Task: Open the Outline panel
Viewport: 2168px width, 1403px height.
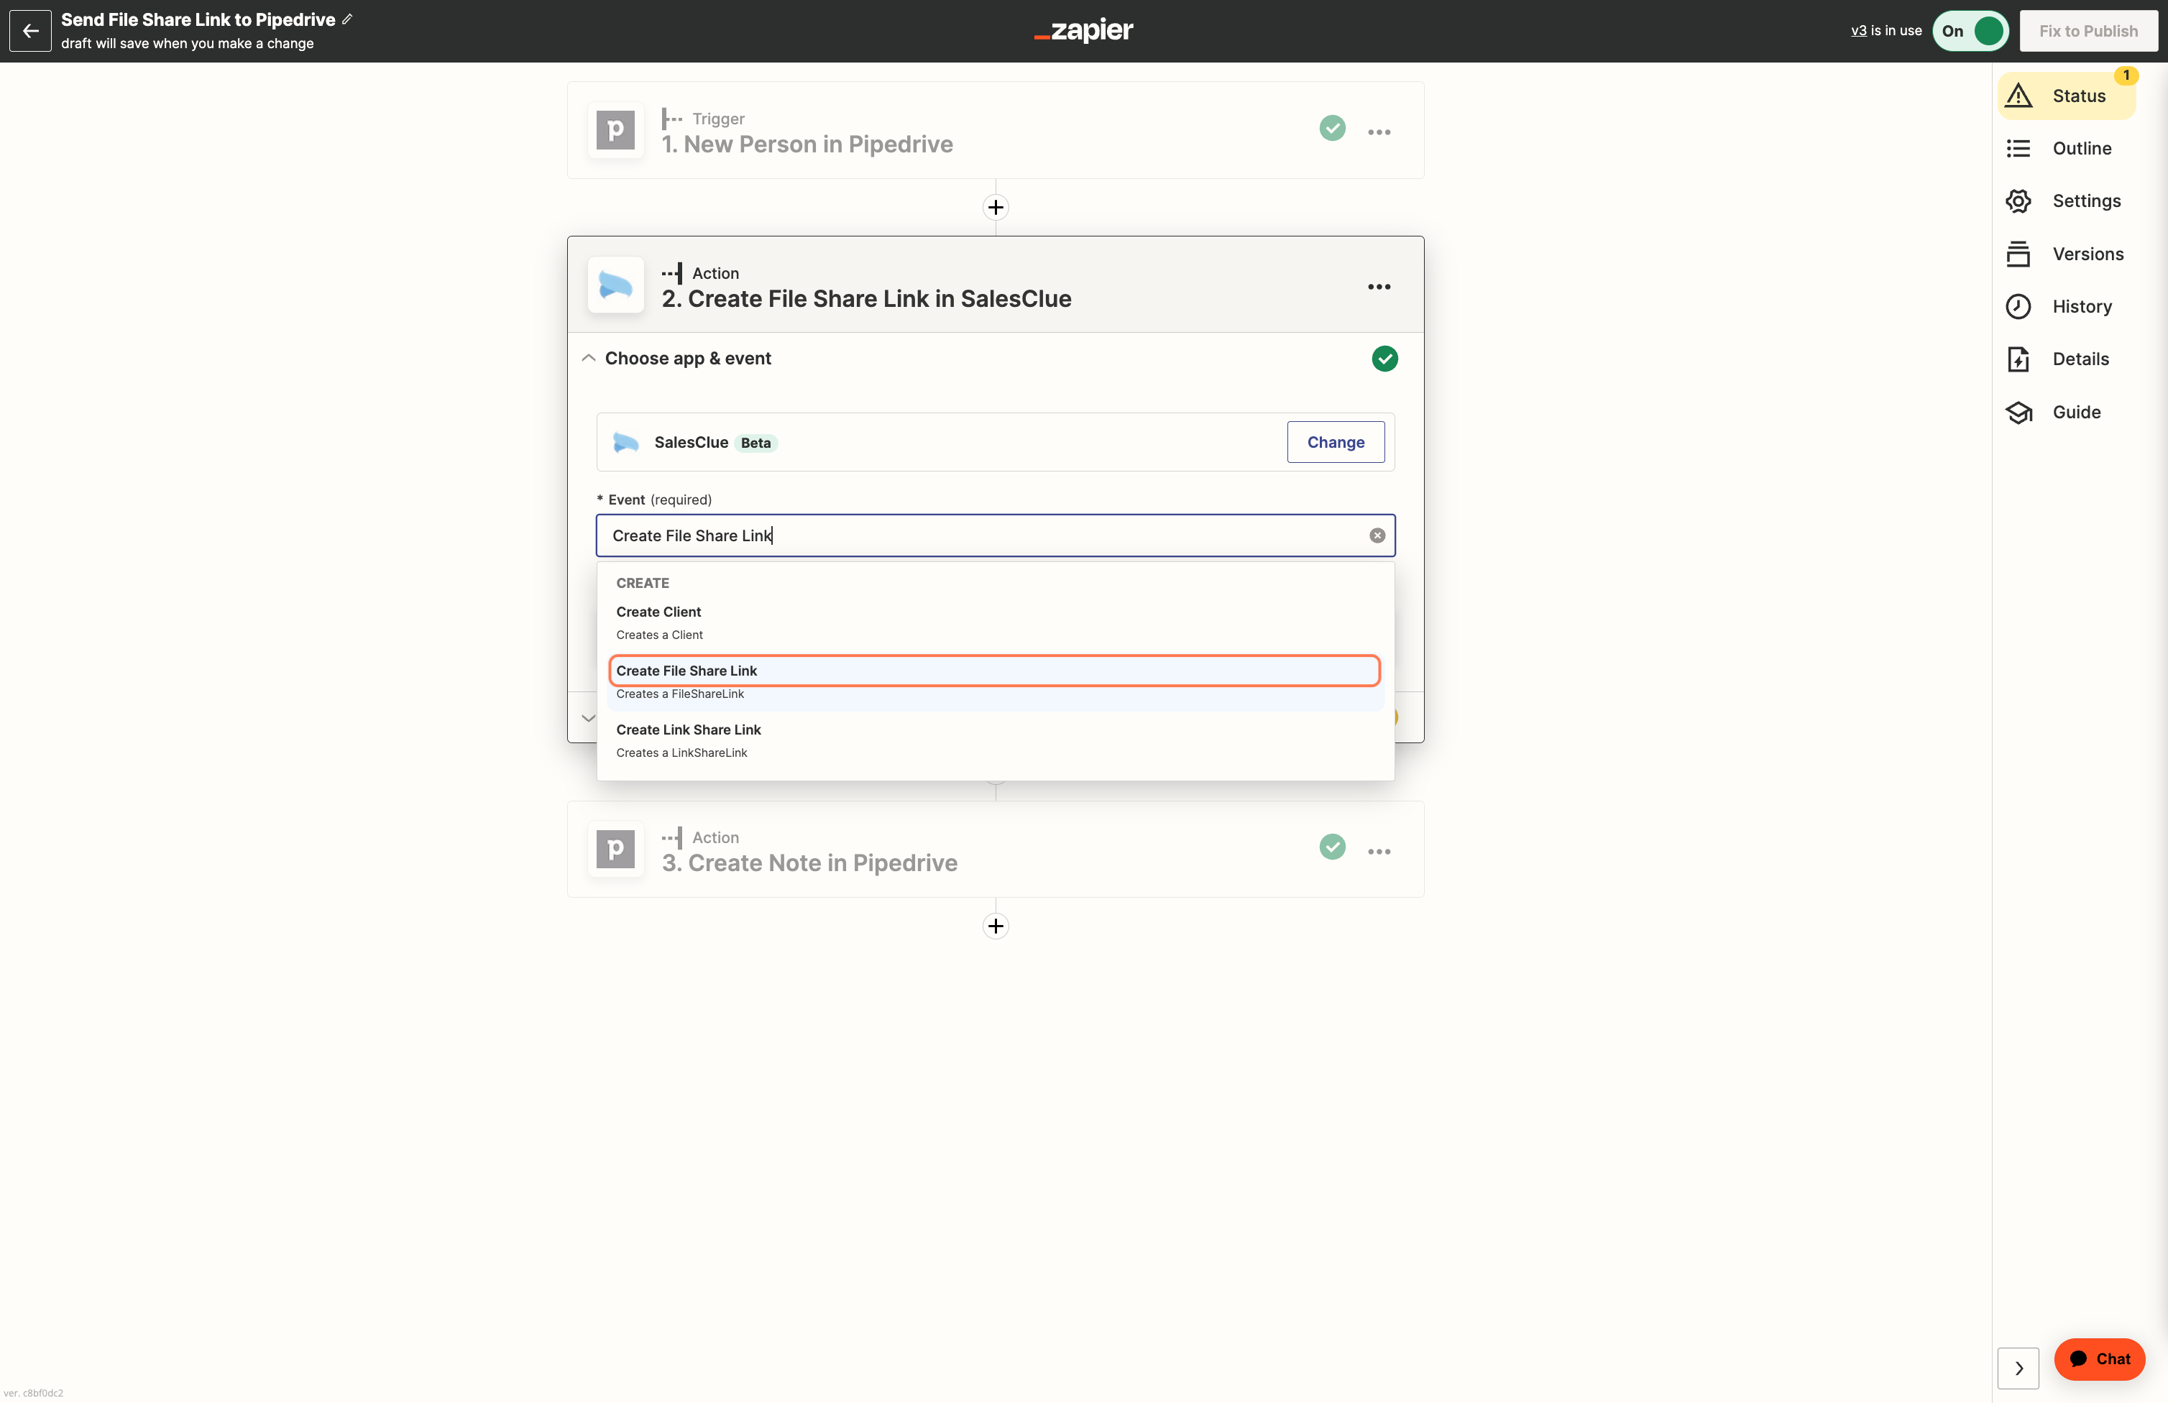Action: click(x=2066, y=149)
